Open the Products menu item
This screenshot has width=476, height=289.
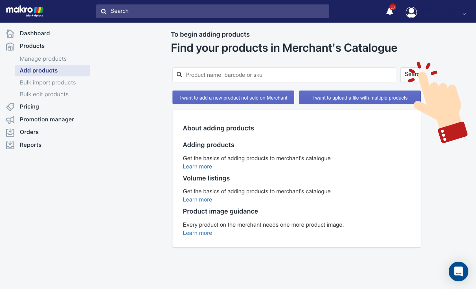(32, 46)
